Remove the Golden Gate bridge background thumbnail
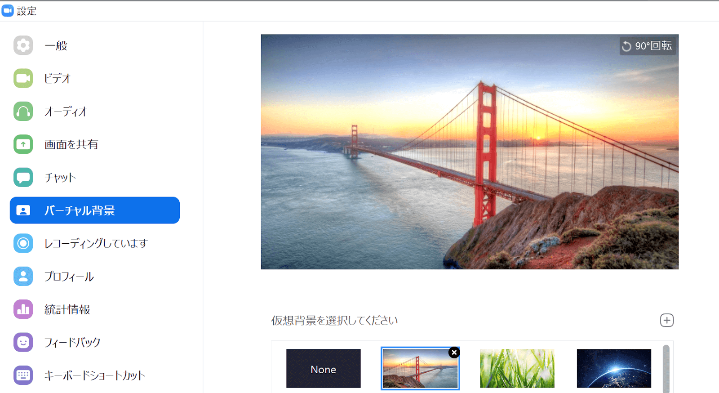The height and width of the screenshot is (393, 719). tap(454, 353)
